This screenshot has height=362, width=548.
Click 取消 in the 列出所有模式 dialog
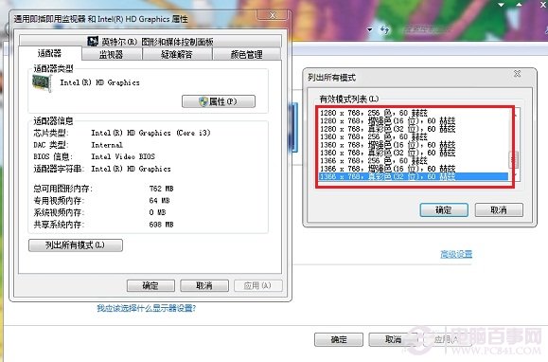[499, 210]
